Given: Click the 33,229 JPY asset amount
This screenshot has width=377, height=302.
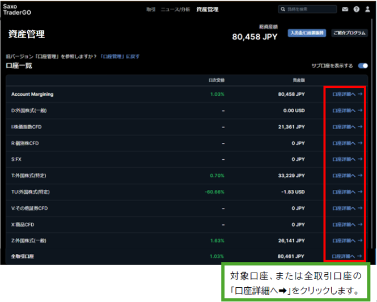Looking at the screenshot, I should 291,176.
